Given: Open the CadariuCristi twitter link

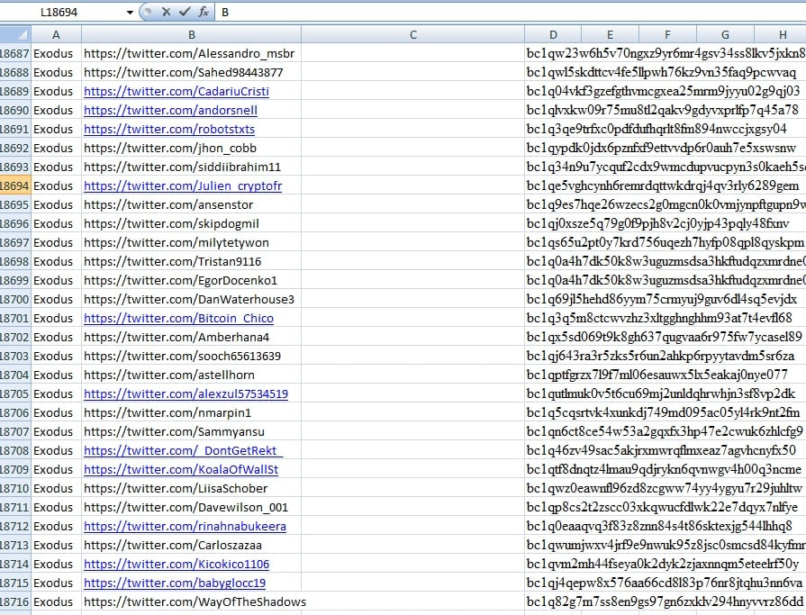Looking at the screenshot, I should [x=177, y=91].
